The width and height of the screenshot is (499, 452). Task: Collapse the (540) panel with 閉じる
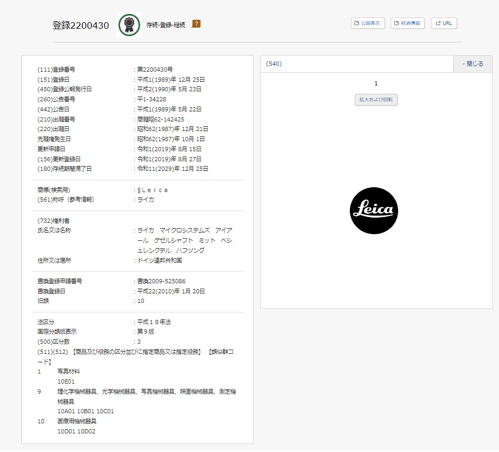click(472, 64)
